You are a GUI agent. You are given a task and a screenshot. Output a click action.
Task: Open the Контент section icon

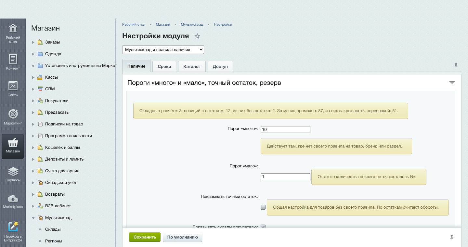13,59
